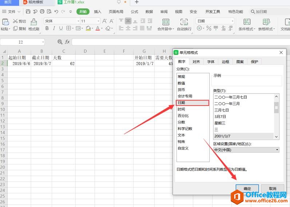Expand the 合并居中 dropdown arrow
The height and width of the screenshot is (207, 290).
173,29
